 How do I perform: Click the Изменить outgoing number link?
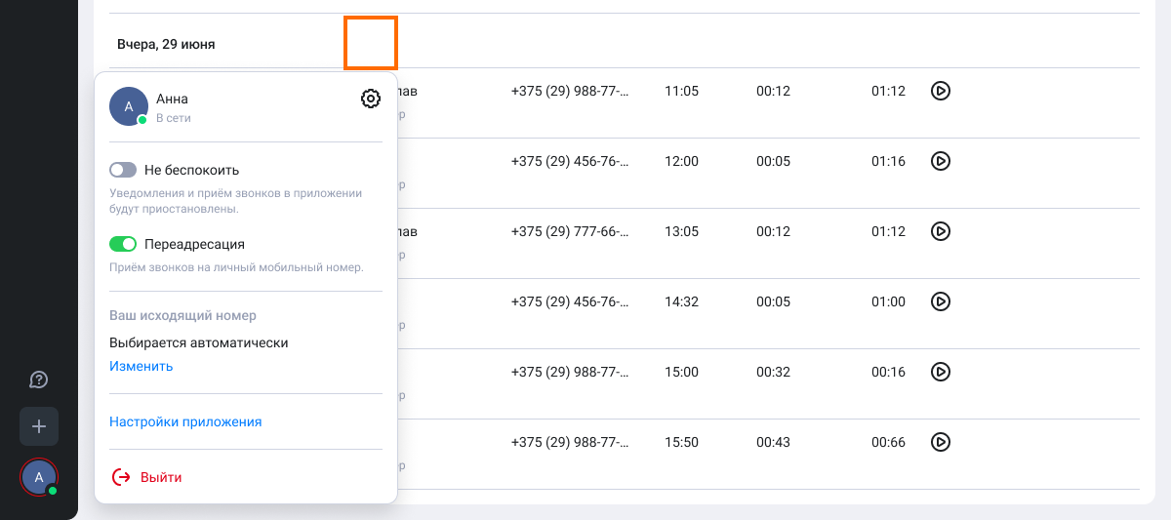(x=141, y=366)
